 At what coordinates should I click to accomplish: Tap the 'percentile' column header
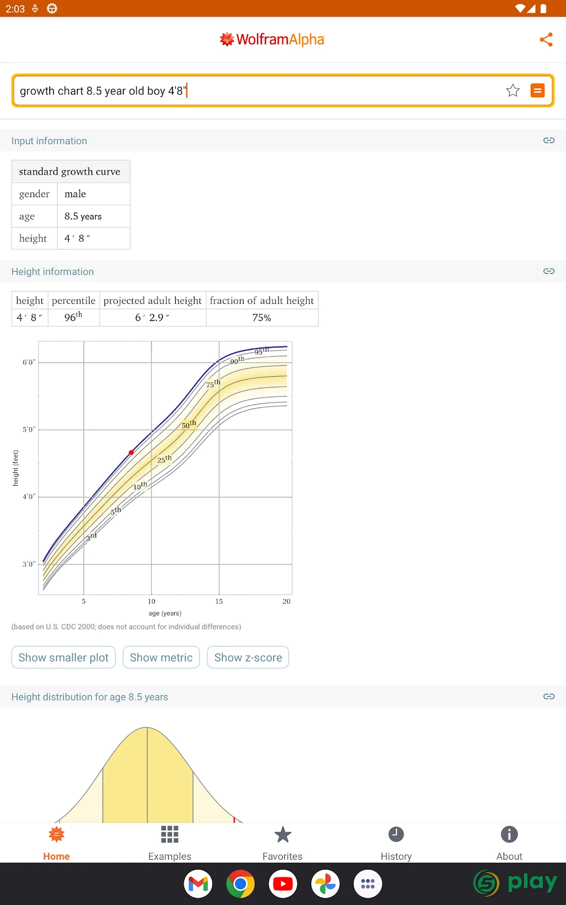click(74, 301)
